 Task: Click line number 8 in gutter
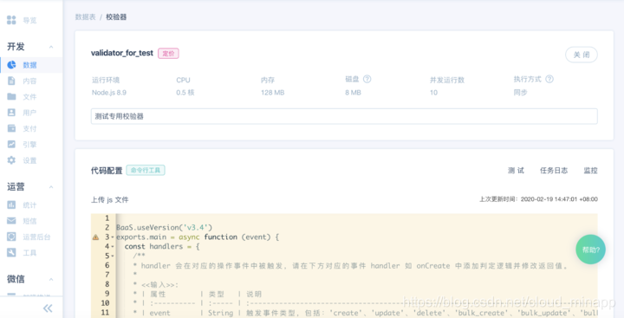[x=107, y=284]
